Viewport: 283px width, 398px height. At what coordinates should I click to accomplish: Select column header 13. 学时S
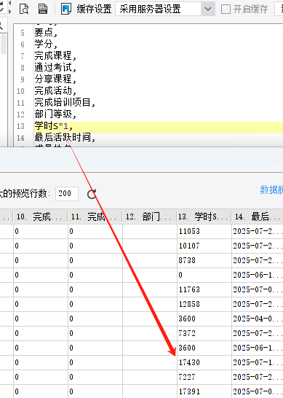coord(204,216)
